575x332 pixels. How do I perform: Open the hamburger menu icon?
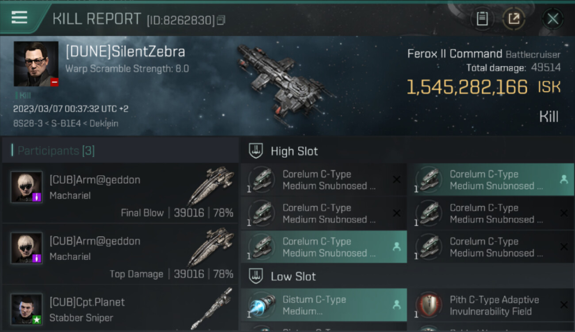[x=19, y=18]
